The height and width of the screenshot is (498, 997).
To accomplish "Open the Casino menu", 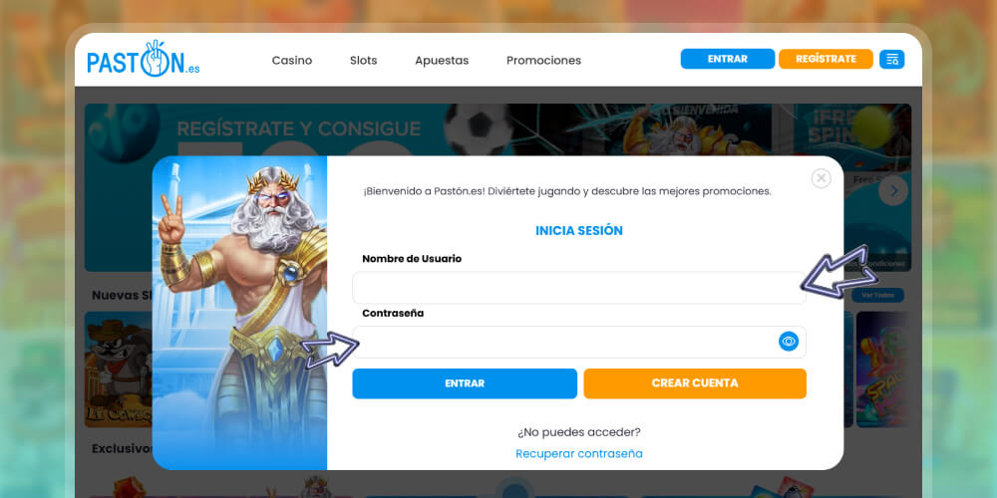I will (x=292, y=61).
